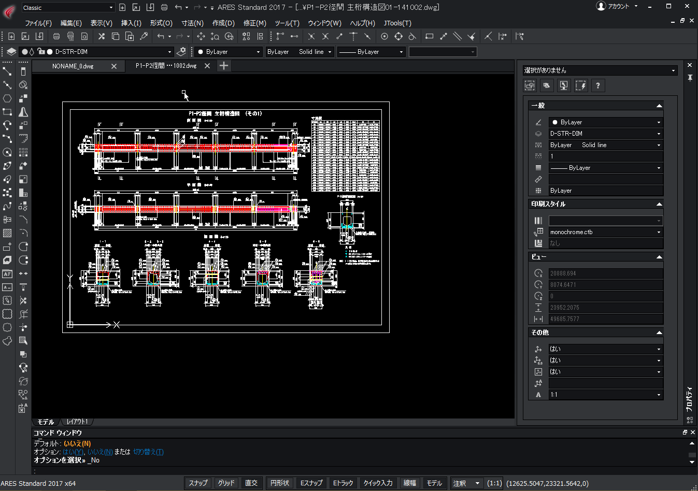Select the Line draw tool
This screenshot has width=698, height=491.
pyautogui.click(x=7, y=71)
